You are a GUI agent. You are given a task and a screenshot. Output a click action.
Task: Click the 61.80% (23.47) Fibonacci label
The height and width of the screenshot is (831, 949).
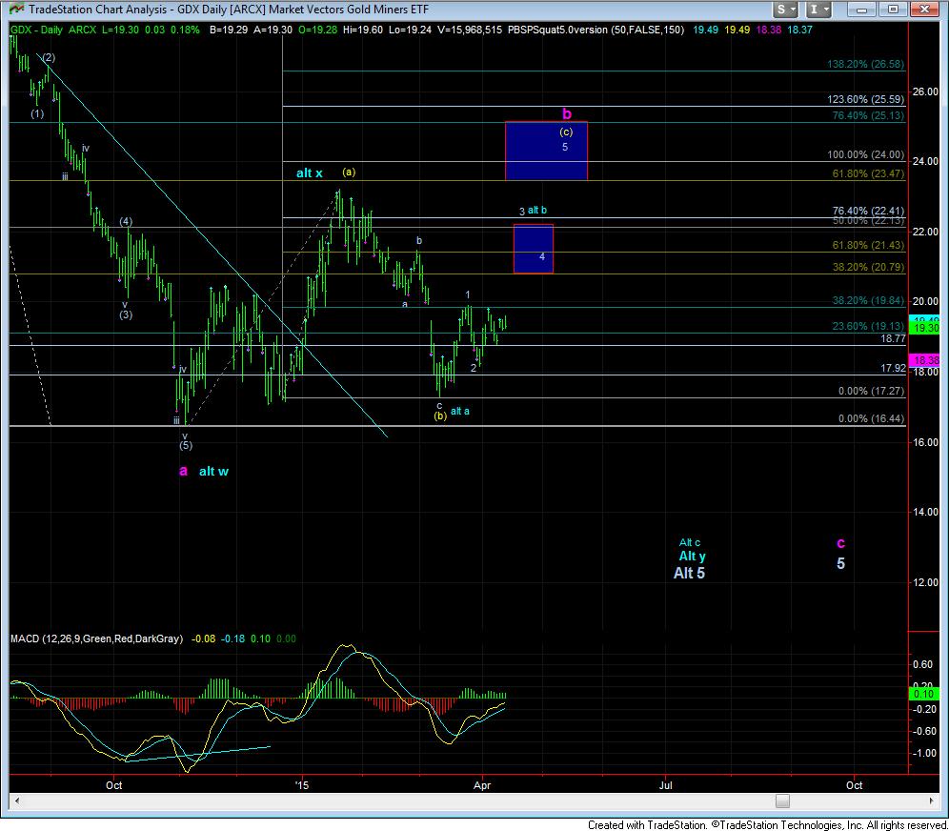coord(868,173)
